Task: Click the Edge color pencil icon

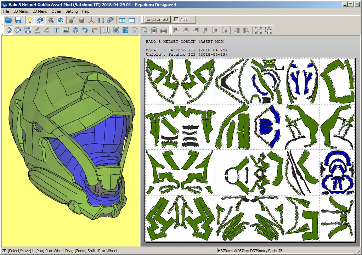Action: (x=37, y=30)
